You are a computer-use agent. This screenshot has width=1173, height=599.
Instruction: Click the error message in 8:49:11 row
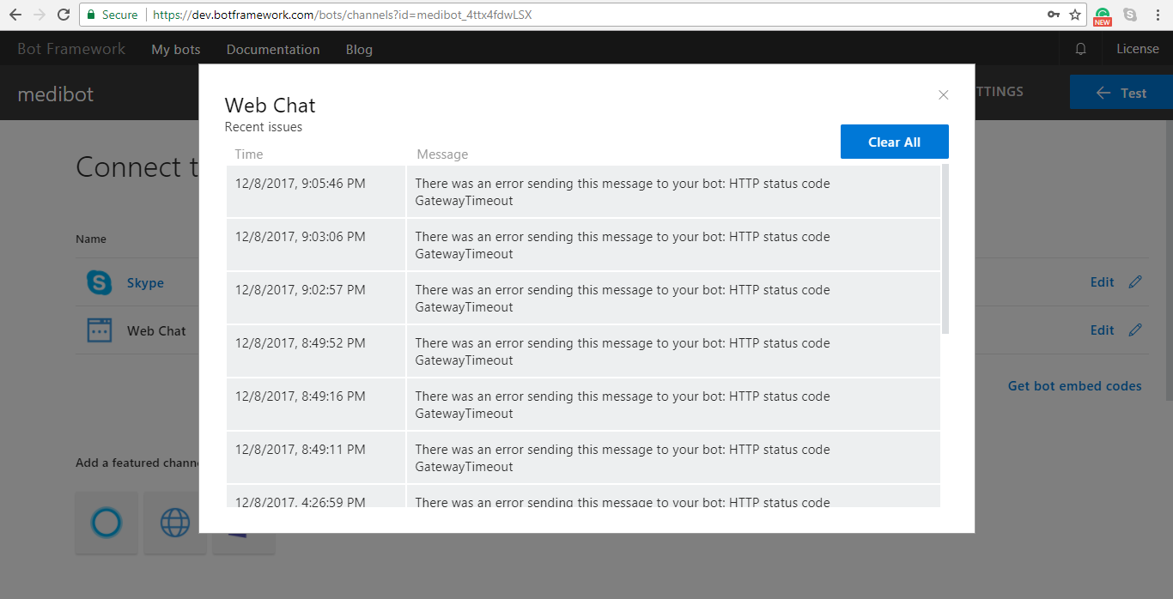(673, 457)
